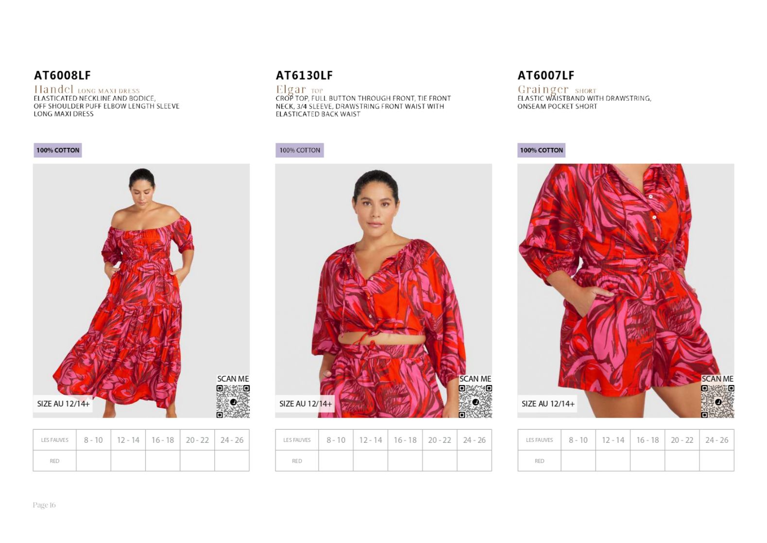Viewport: 767px width, 543px height.
Task: Open the Handel long maxi dress photo
Action: (141, 291)
